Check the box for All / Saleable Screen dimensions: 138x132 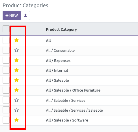pos(6,80)
